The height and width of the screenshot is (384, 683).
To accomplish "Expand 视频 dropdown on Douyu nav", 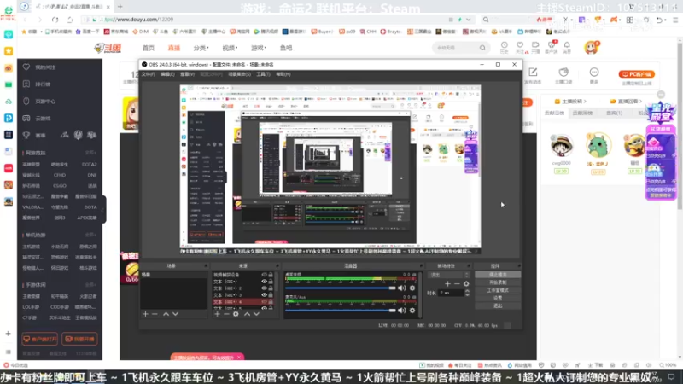I will (x=230, y=48).
